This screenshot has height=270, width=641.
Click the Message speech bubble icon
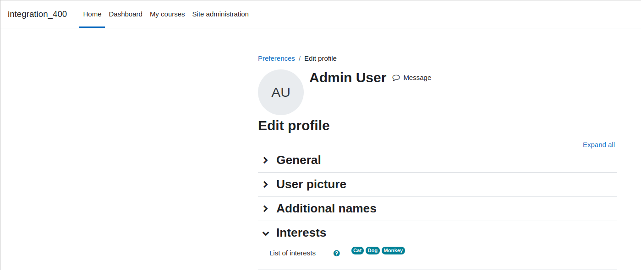396,78
